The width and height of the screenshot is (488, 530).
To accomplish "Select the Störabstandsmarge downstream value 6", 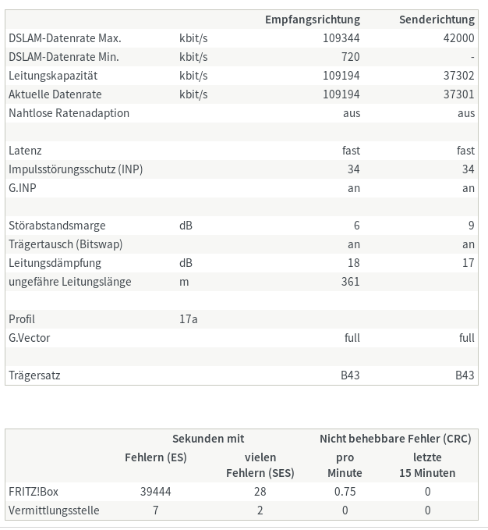I will pos(357,226).
